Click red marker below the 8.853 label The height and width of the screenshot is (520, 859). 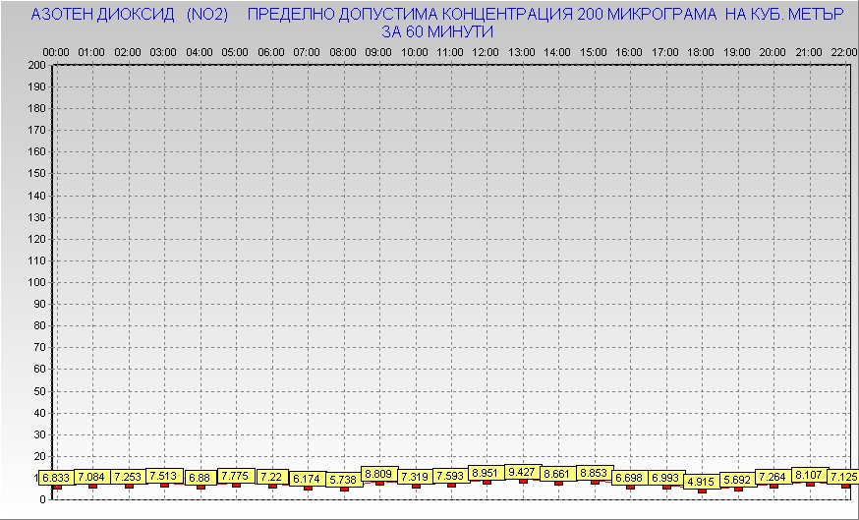[x=595, y=482]
